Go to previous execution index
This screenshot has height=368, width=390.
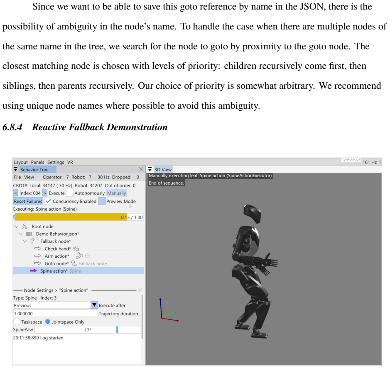(15, 193)
